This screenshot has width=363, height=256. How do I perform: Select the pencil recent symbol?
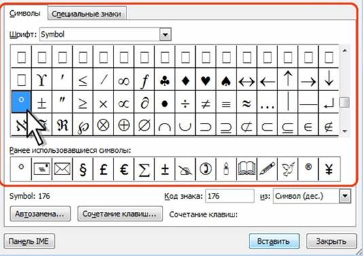pos(267,169)
